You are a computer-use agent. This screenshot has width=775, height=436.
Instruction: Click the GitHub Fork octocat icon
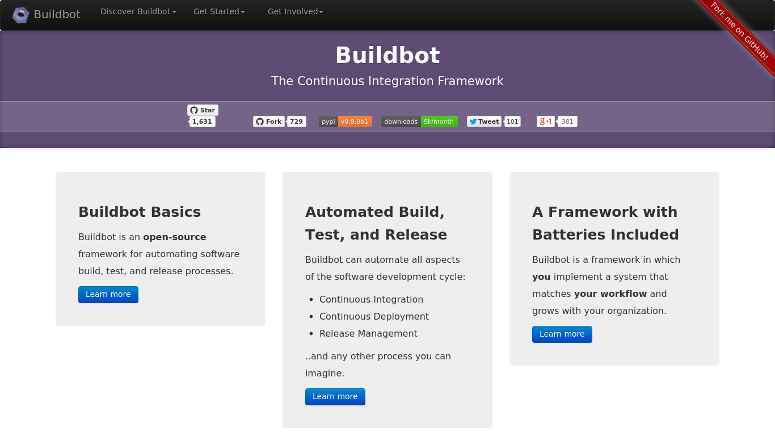click(x=259, y=121)
